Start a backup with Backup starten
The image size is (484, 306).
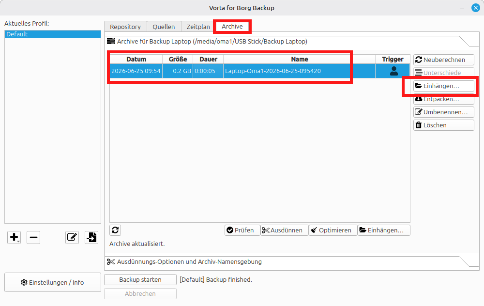pyautogui.click(x=140, y=279)
